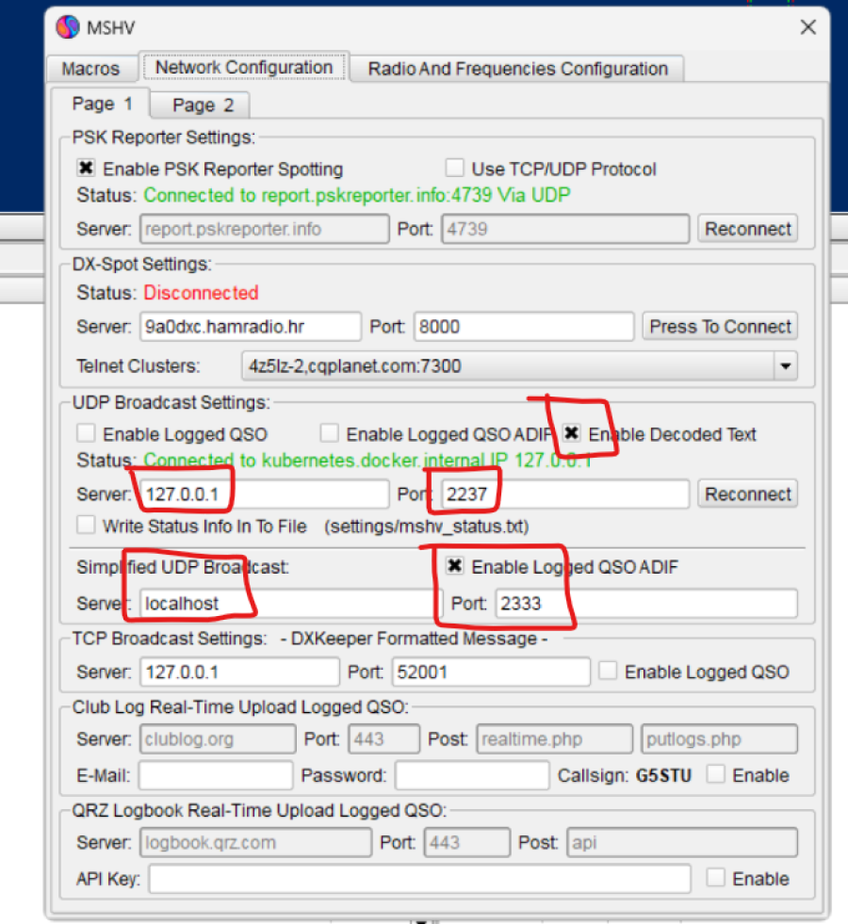Edit TCP Broadcast server 127.0.0.1 field
Viewport: 848px width, 924px height.
tap(240, 672)
